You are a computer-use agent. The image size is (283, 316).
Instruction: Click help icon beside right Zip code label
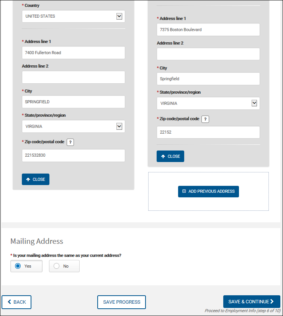click(x=205, y=119)
